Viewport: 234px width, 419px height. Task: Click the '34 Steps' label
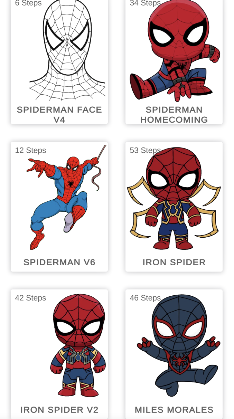[x=145, y=3]
